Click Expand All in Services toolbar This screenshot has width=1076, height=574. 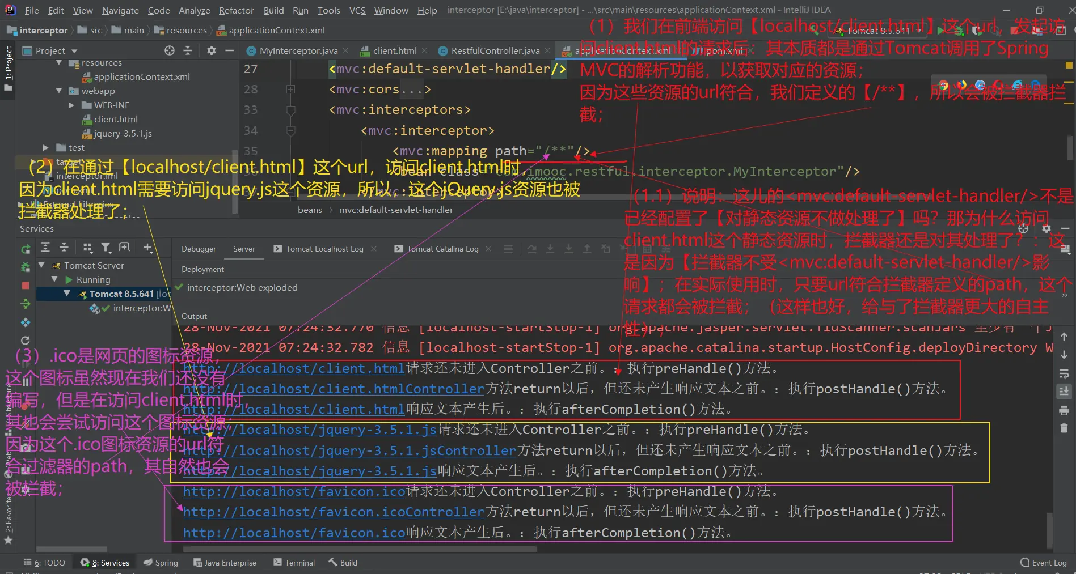[x=45, y=248]
